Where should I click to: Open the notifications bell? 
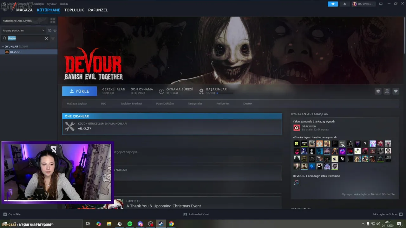[345, 4]
